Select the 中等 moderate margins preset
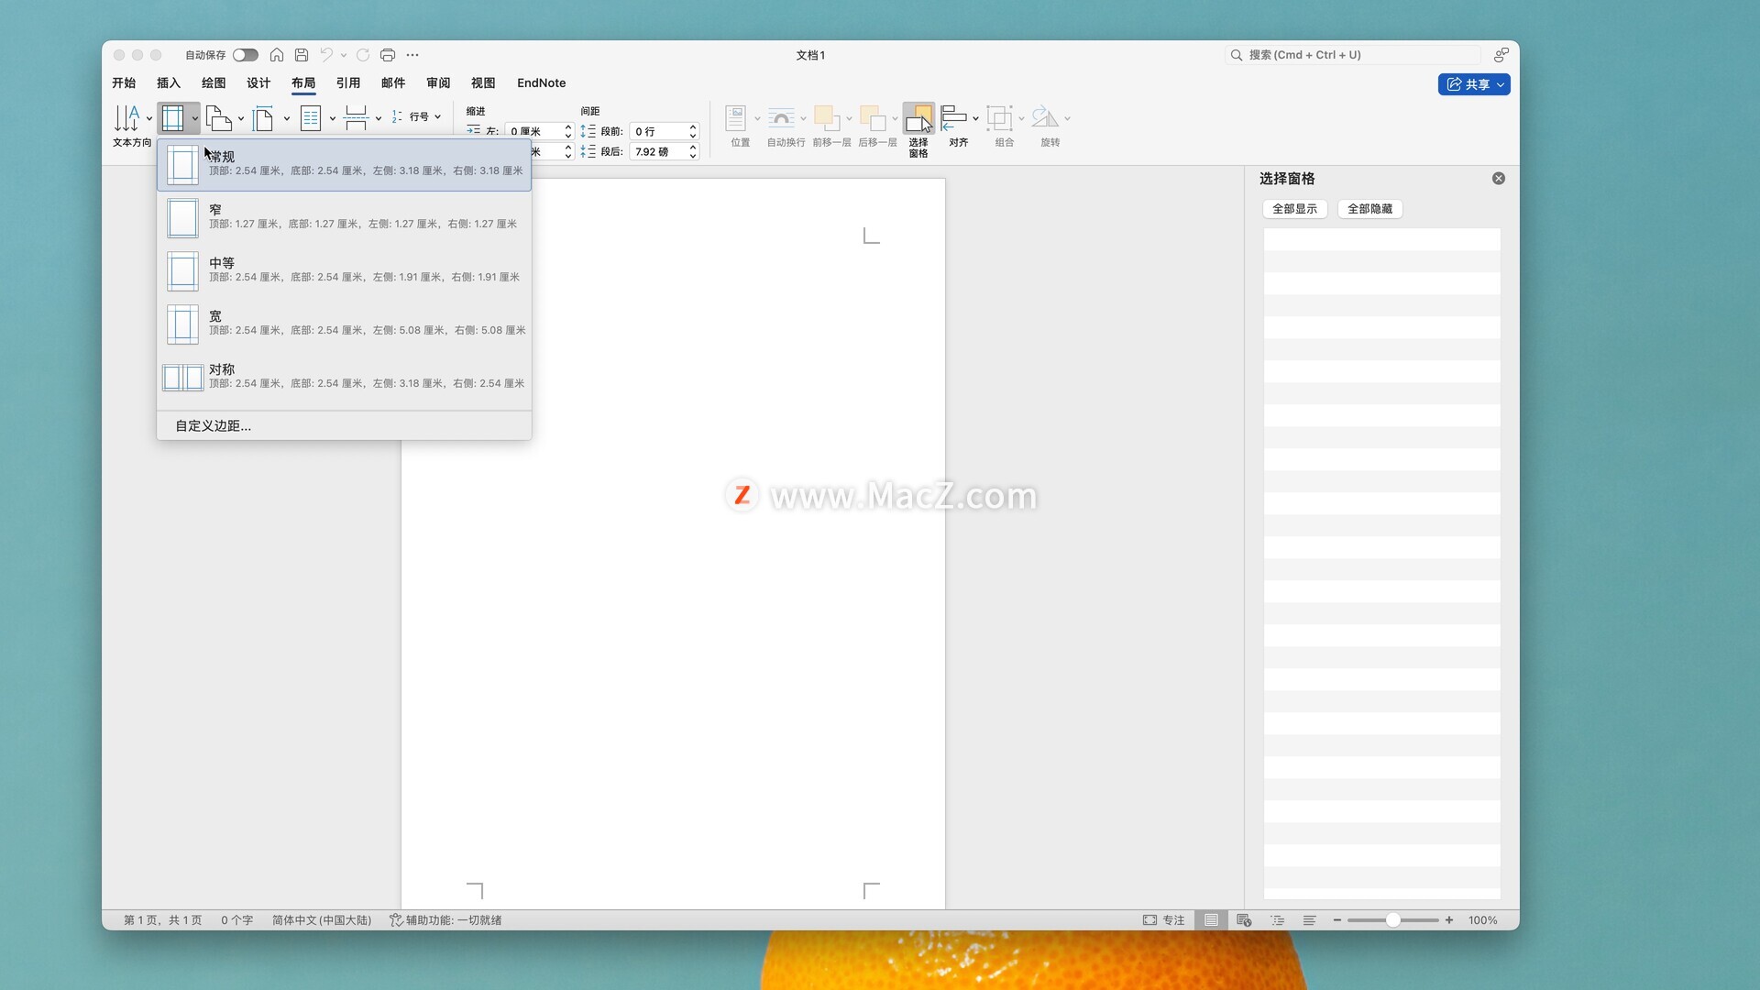Image resolution: width=1760 pixels, height=990 pixels. (x=345, y=270)
